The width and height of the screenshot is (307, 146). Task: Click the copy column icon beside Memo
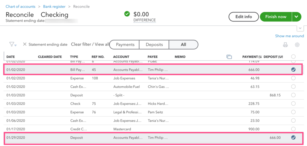pos(229,57)
